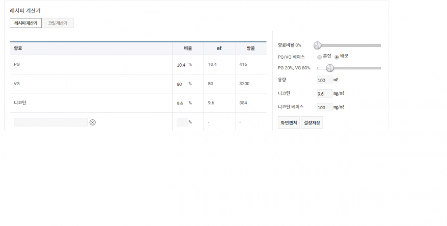Click the VG ratio value 80
The image size is (447, 226).
pyautogui.click(x=180, y=84)
